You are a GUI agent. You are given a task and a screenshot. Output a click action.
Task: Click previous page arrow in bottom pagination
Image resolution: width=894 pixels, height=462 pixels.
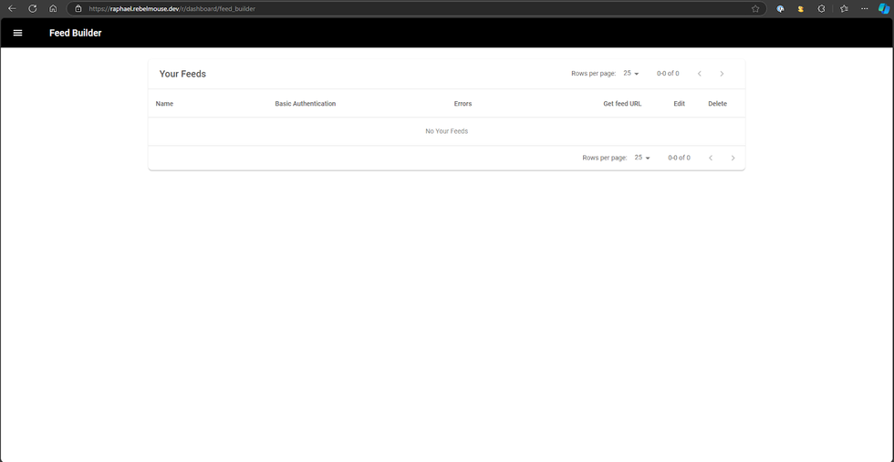[x=711, y=158]
